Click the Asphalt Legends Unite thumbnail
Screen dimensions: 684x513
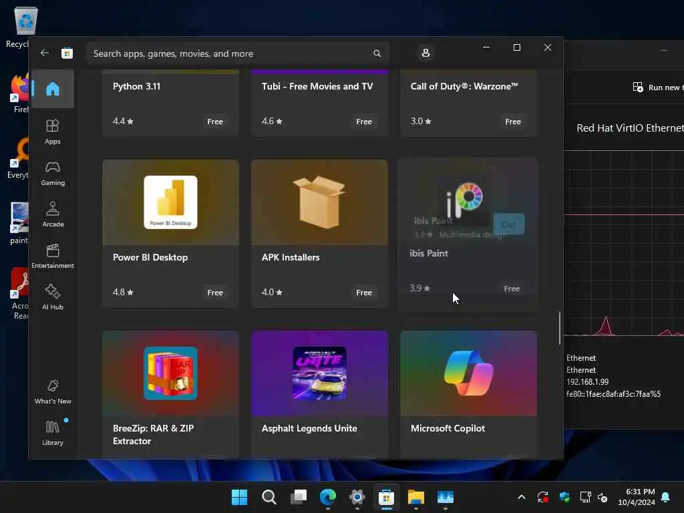click(319, 373)
